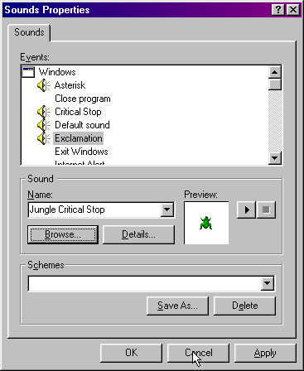Click the green frog preview image
Image resolution: width=304 pixels, height=371 pixels.
[205, 223]
